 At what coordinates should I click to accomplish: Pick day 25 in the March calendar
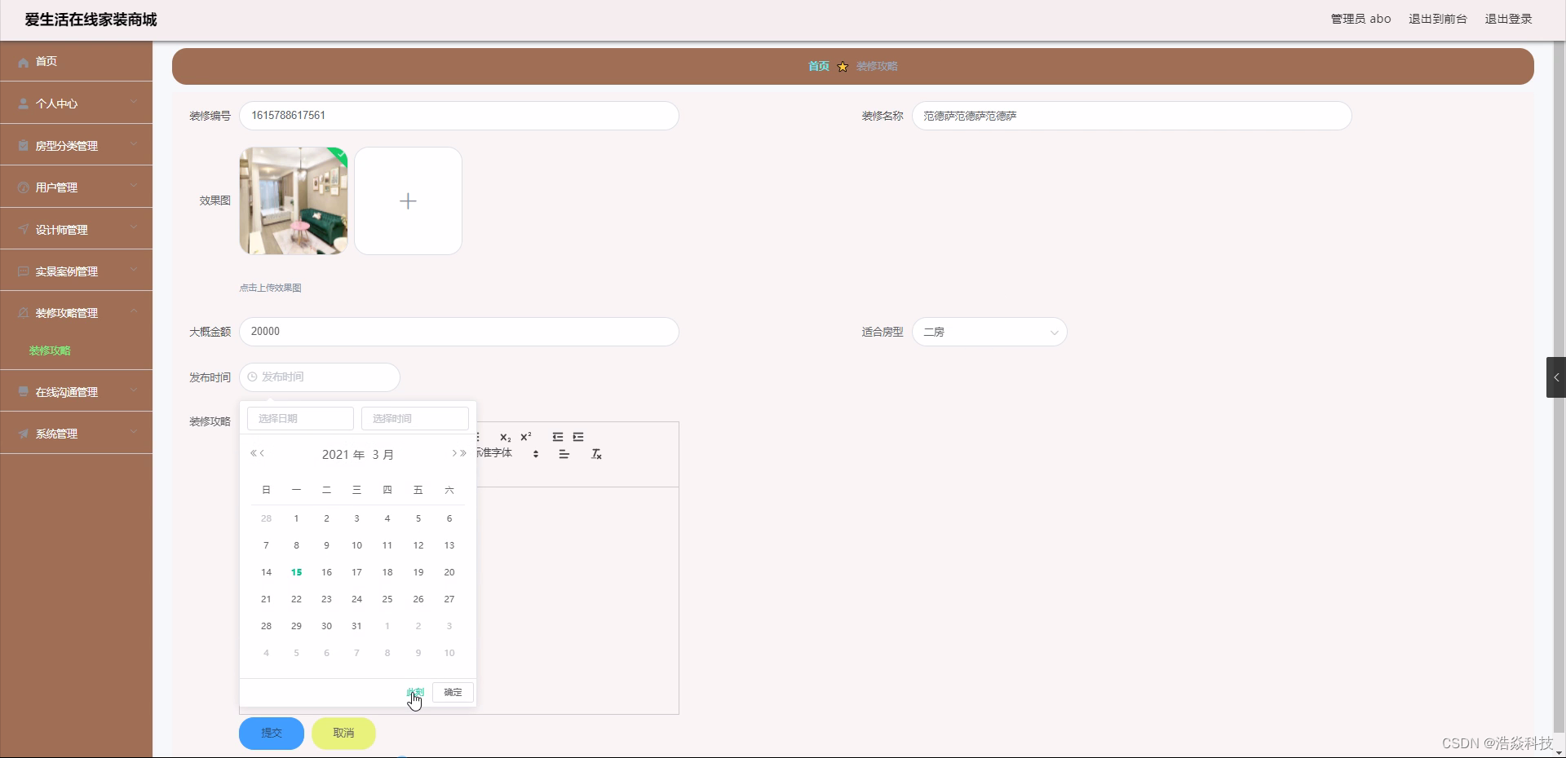[387, 599]
